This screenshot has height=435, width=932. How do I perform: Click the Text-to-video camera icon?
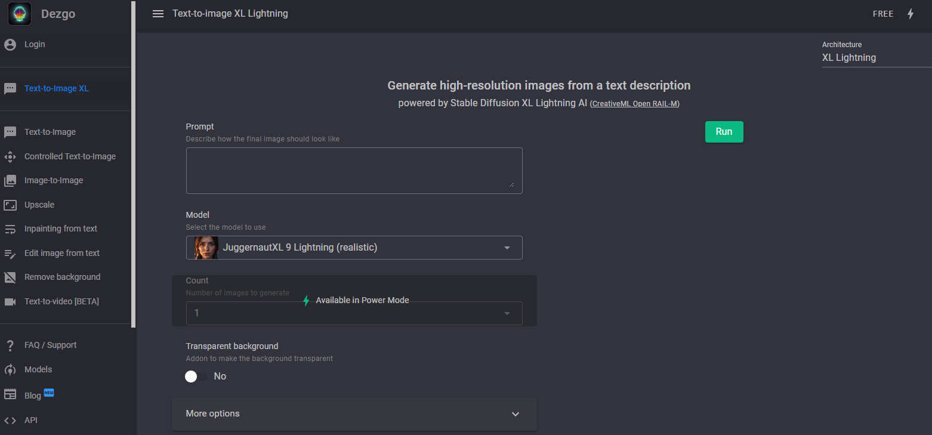pyautogui.click(x=10, y=302)
